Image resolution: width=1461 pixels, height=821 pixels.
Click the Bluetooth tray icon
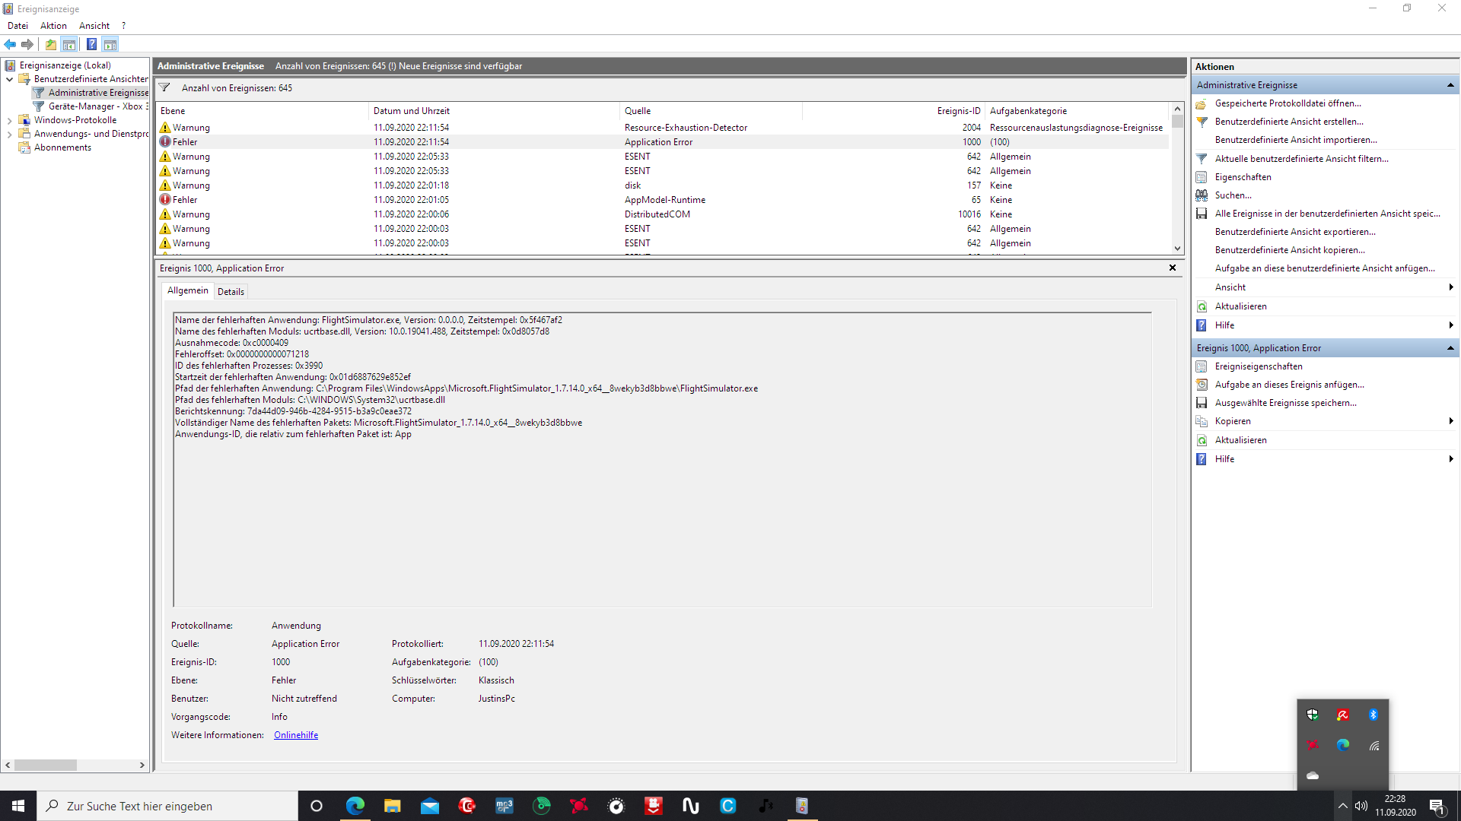pyautogui.click(x=1373, y=715)
